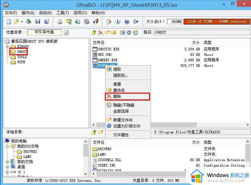Click the New file toolbar icon
Viewport: 251px width, 185px height.
click(9, 21)
